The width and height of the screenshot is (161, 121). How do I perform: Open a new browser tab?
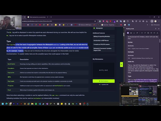(x=51, y=17)
